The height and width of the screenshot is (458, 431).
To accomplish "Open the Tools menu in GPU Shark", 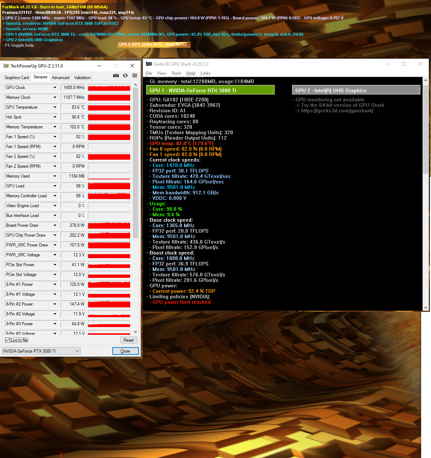I will click(x=176, y=73).
